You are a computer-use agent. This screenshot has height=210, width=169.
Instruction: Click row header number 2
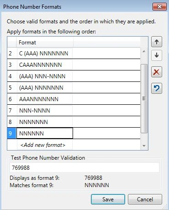click(11, 54)
